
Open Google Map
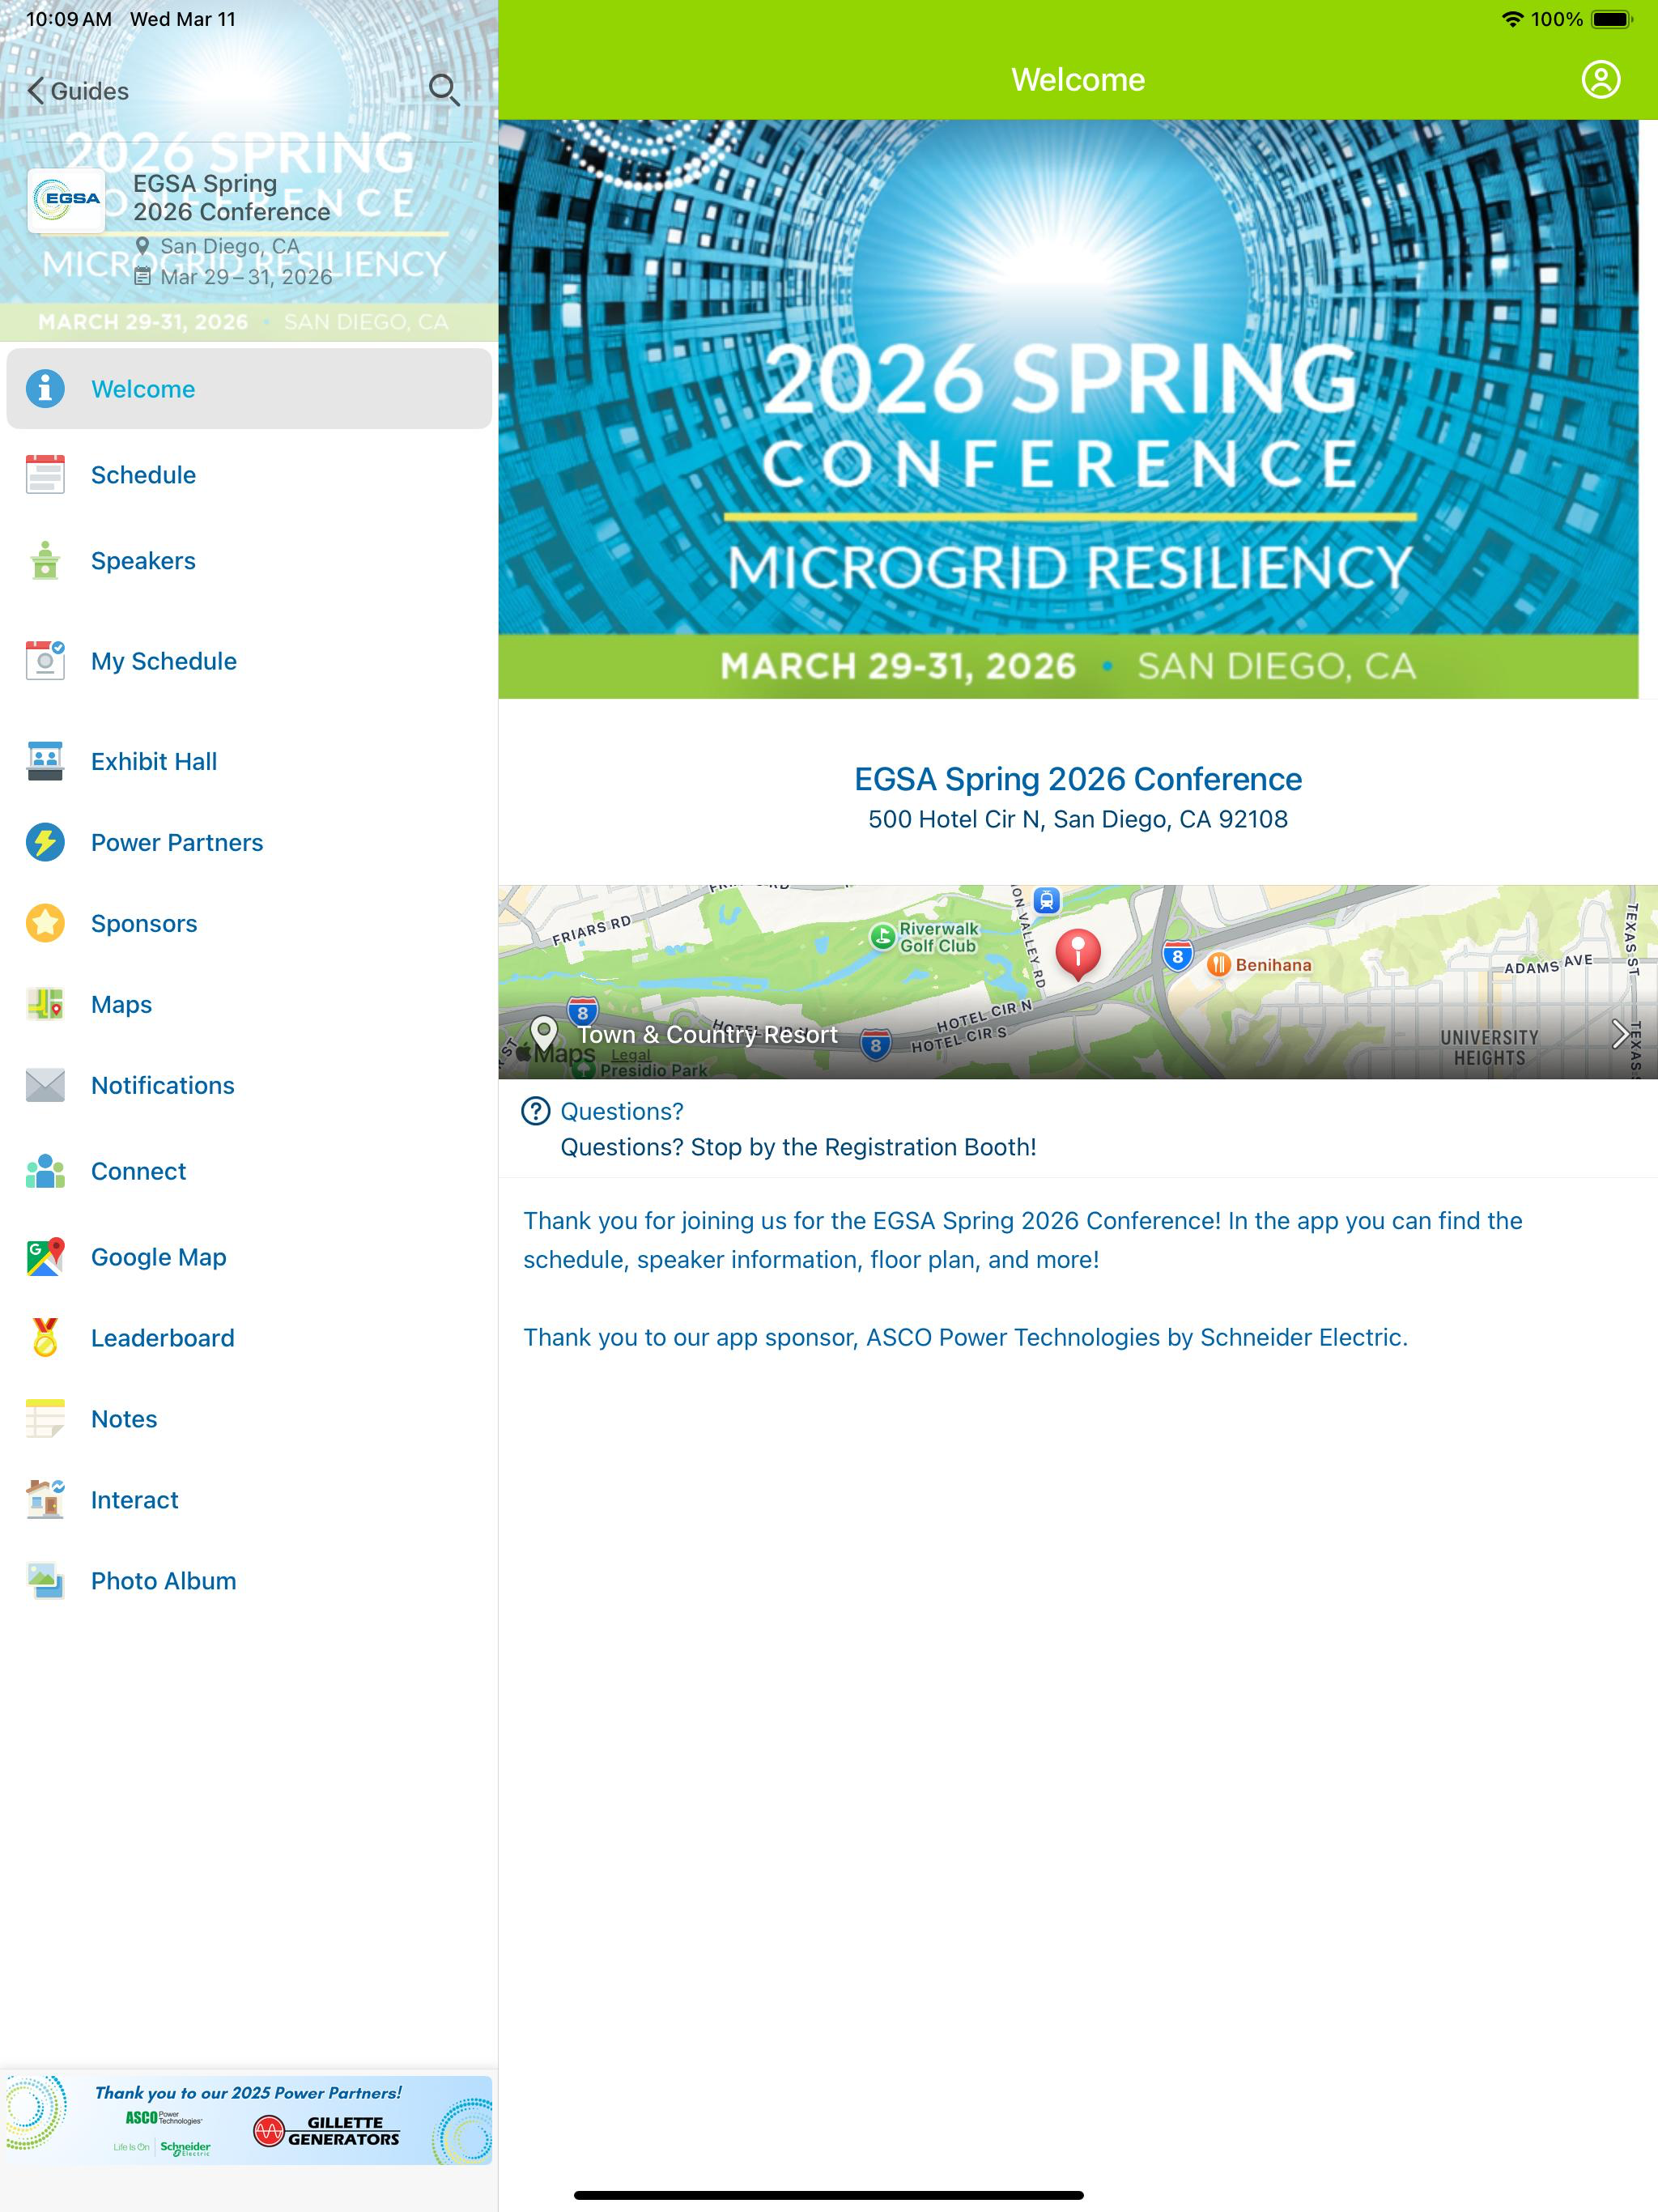coord(249,1257)
